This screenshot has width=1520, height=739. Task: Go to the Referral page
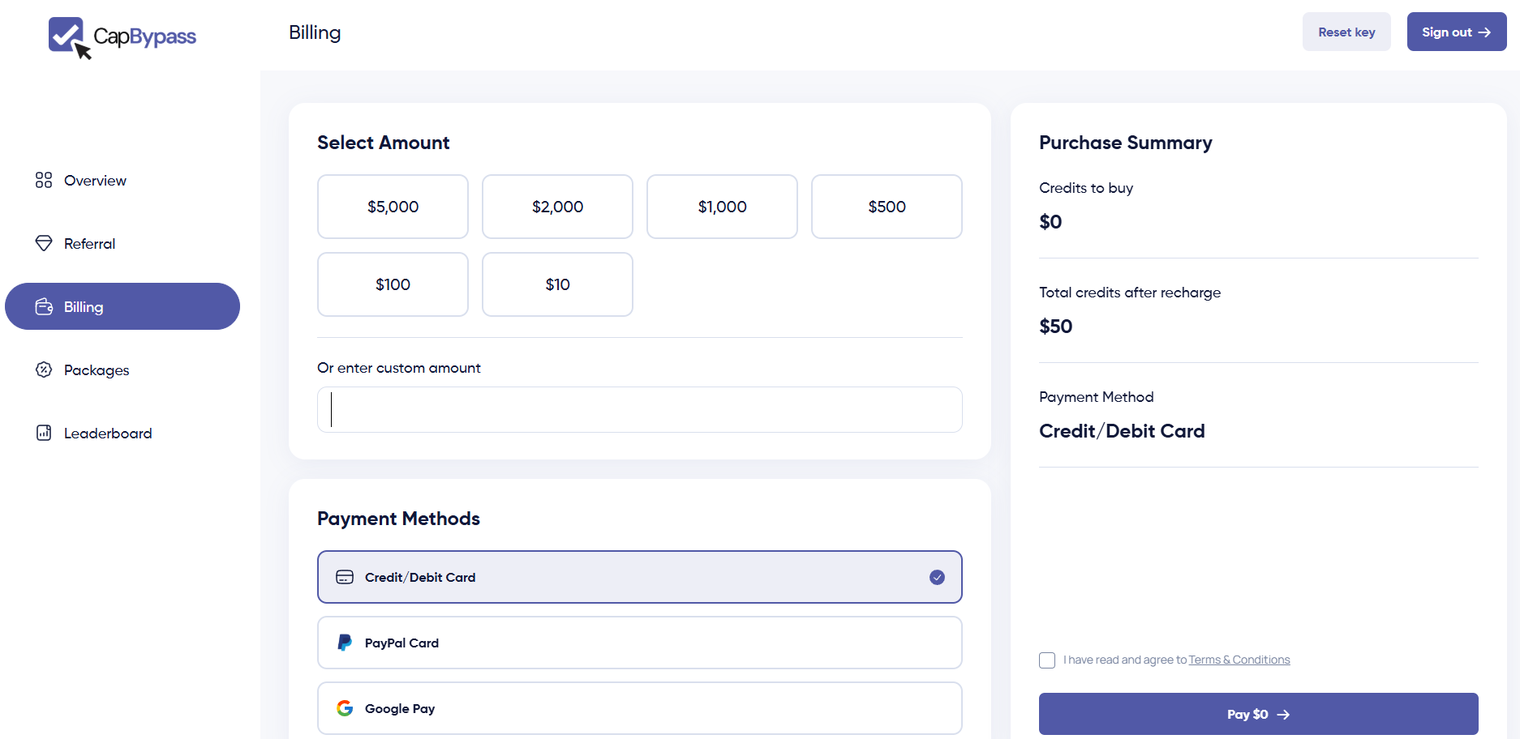[122, 243]
